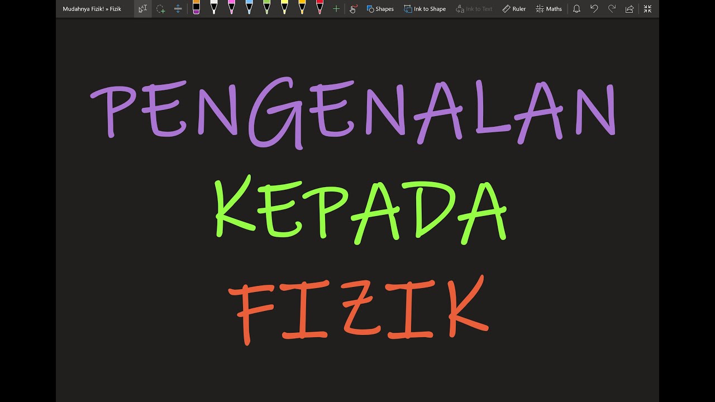This screenshot has width=715, height=402.
Task: Pick the yellow pen
Action: pyautogui.click(x=284, y=8)
